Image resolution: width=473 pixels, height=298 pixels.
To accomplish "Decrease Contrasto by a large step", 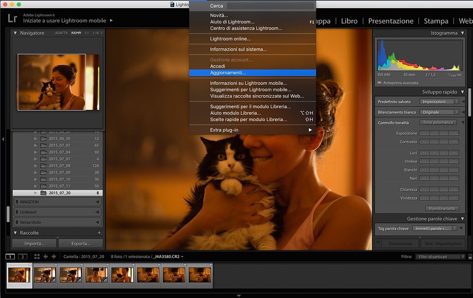I will click(424, 141).
